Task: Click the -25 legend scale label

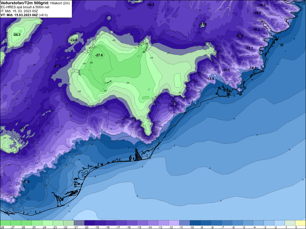Action: (34, 227)
